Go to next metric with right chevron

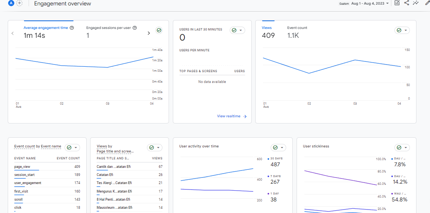tap(149, 33)
